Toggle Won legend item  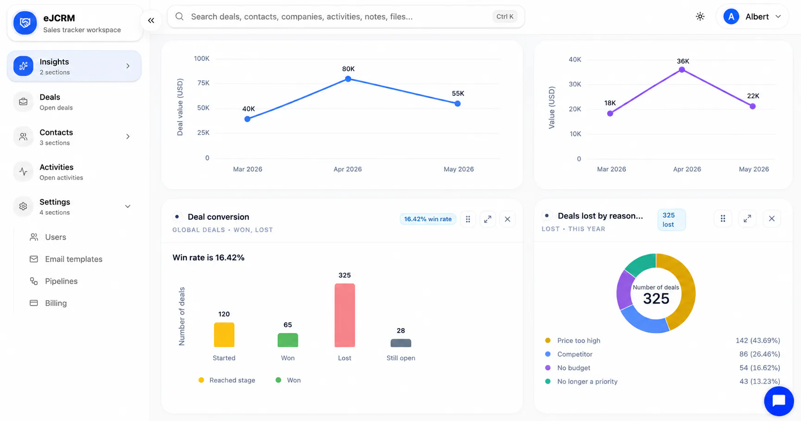pyautogui.click(x=288, y=380)
